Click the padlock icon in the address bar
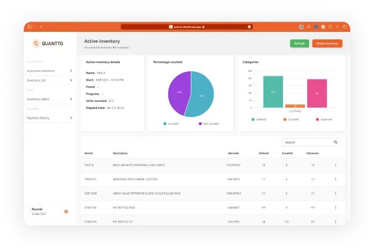This screenshot has height=252, width=374. [x=203, y=27]
